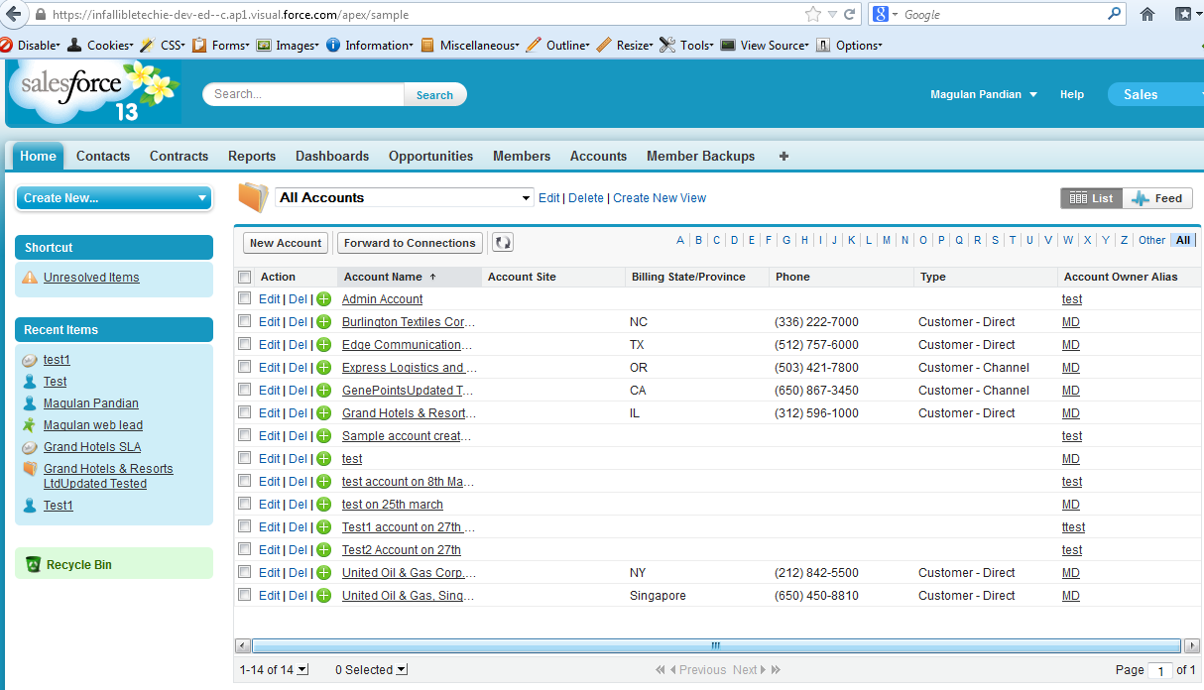Open the web developer Images menu
The height and width of the screenshot is (690, 1204).
point(289,46)
